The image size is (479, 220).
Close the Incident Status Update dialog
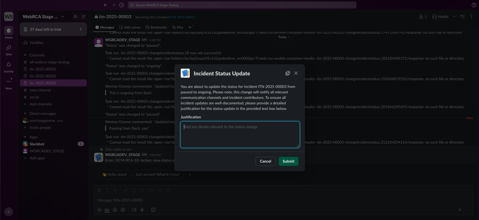[296, 73]
